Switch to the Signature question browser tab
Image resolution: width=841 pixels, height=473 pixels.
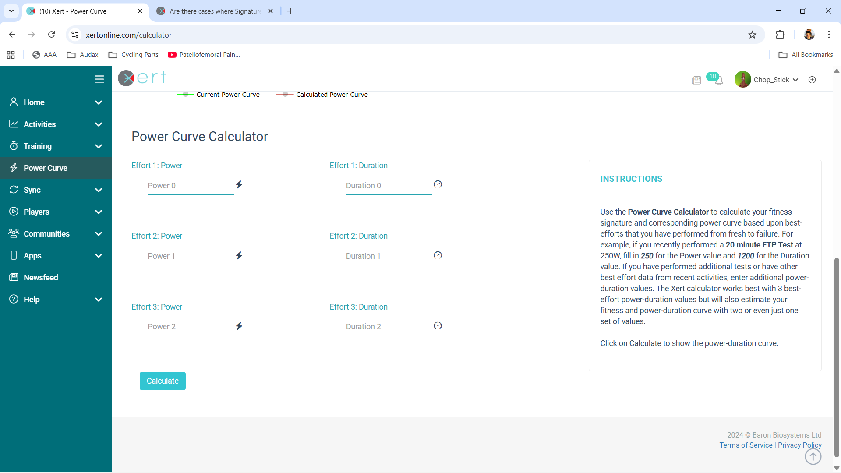(215, 11)
